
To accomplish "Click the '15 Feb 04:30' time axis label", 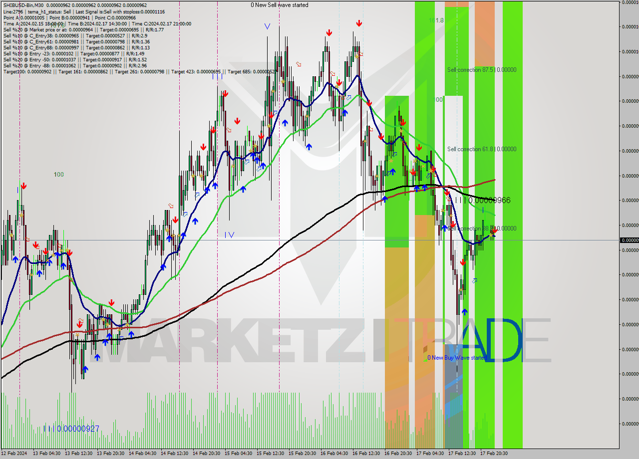I will tap(239, 454).
